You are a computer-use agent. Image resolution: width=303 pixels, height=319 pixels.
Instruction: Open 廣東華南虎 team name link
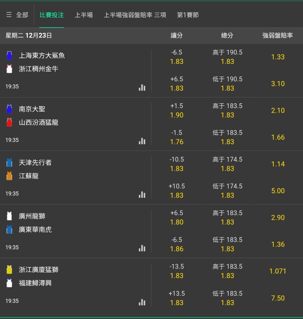pyautogui.click(x=35, y=230)
